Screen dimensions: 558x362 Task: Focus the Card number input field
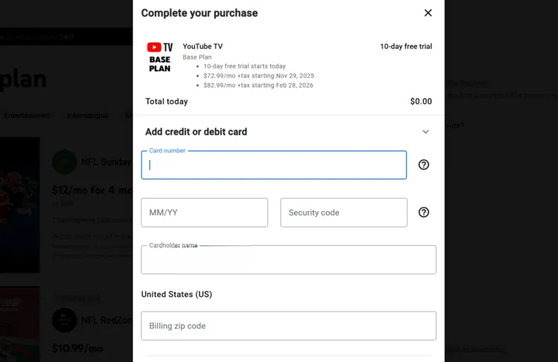(274, 165)
